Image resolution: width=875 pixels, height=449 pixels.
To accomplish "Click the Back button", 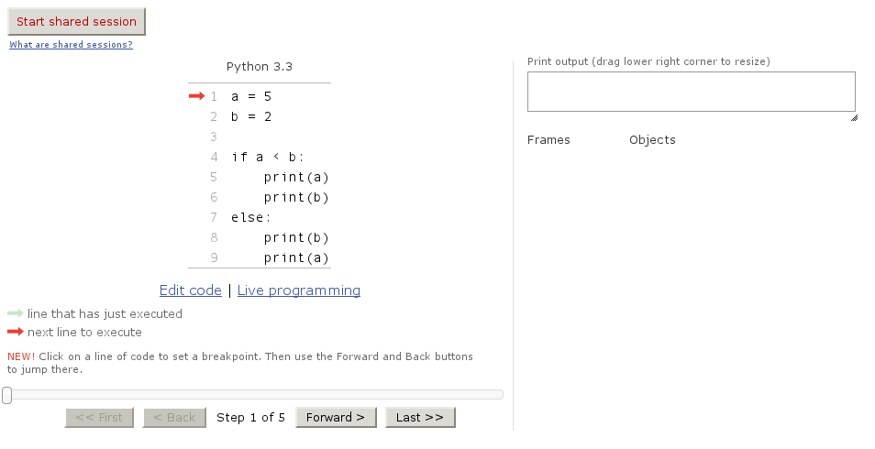I will pyautogui.click(x=174, y=418).
